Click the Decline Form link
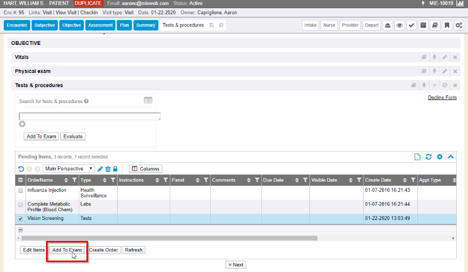The height and width of the screenshot is (272, 468). coord(442,97)
